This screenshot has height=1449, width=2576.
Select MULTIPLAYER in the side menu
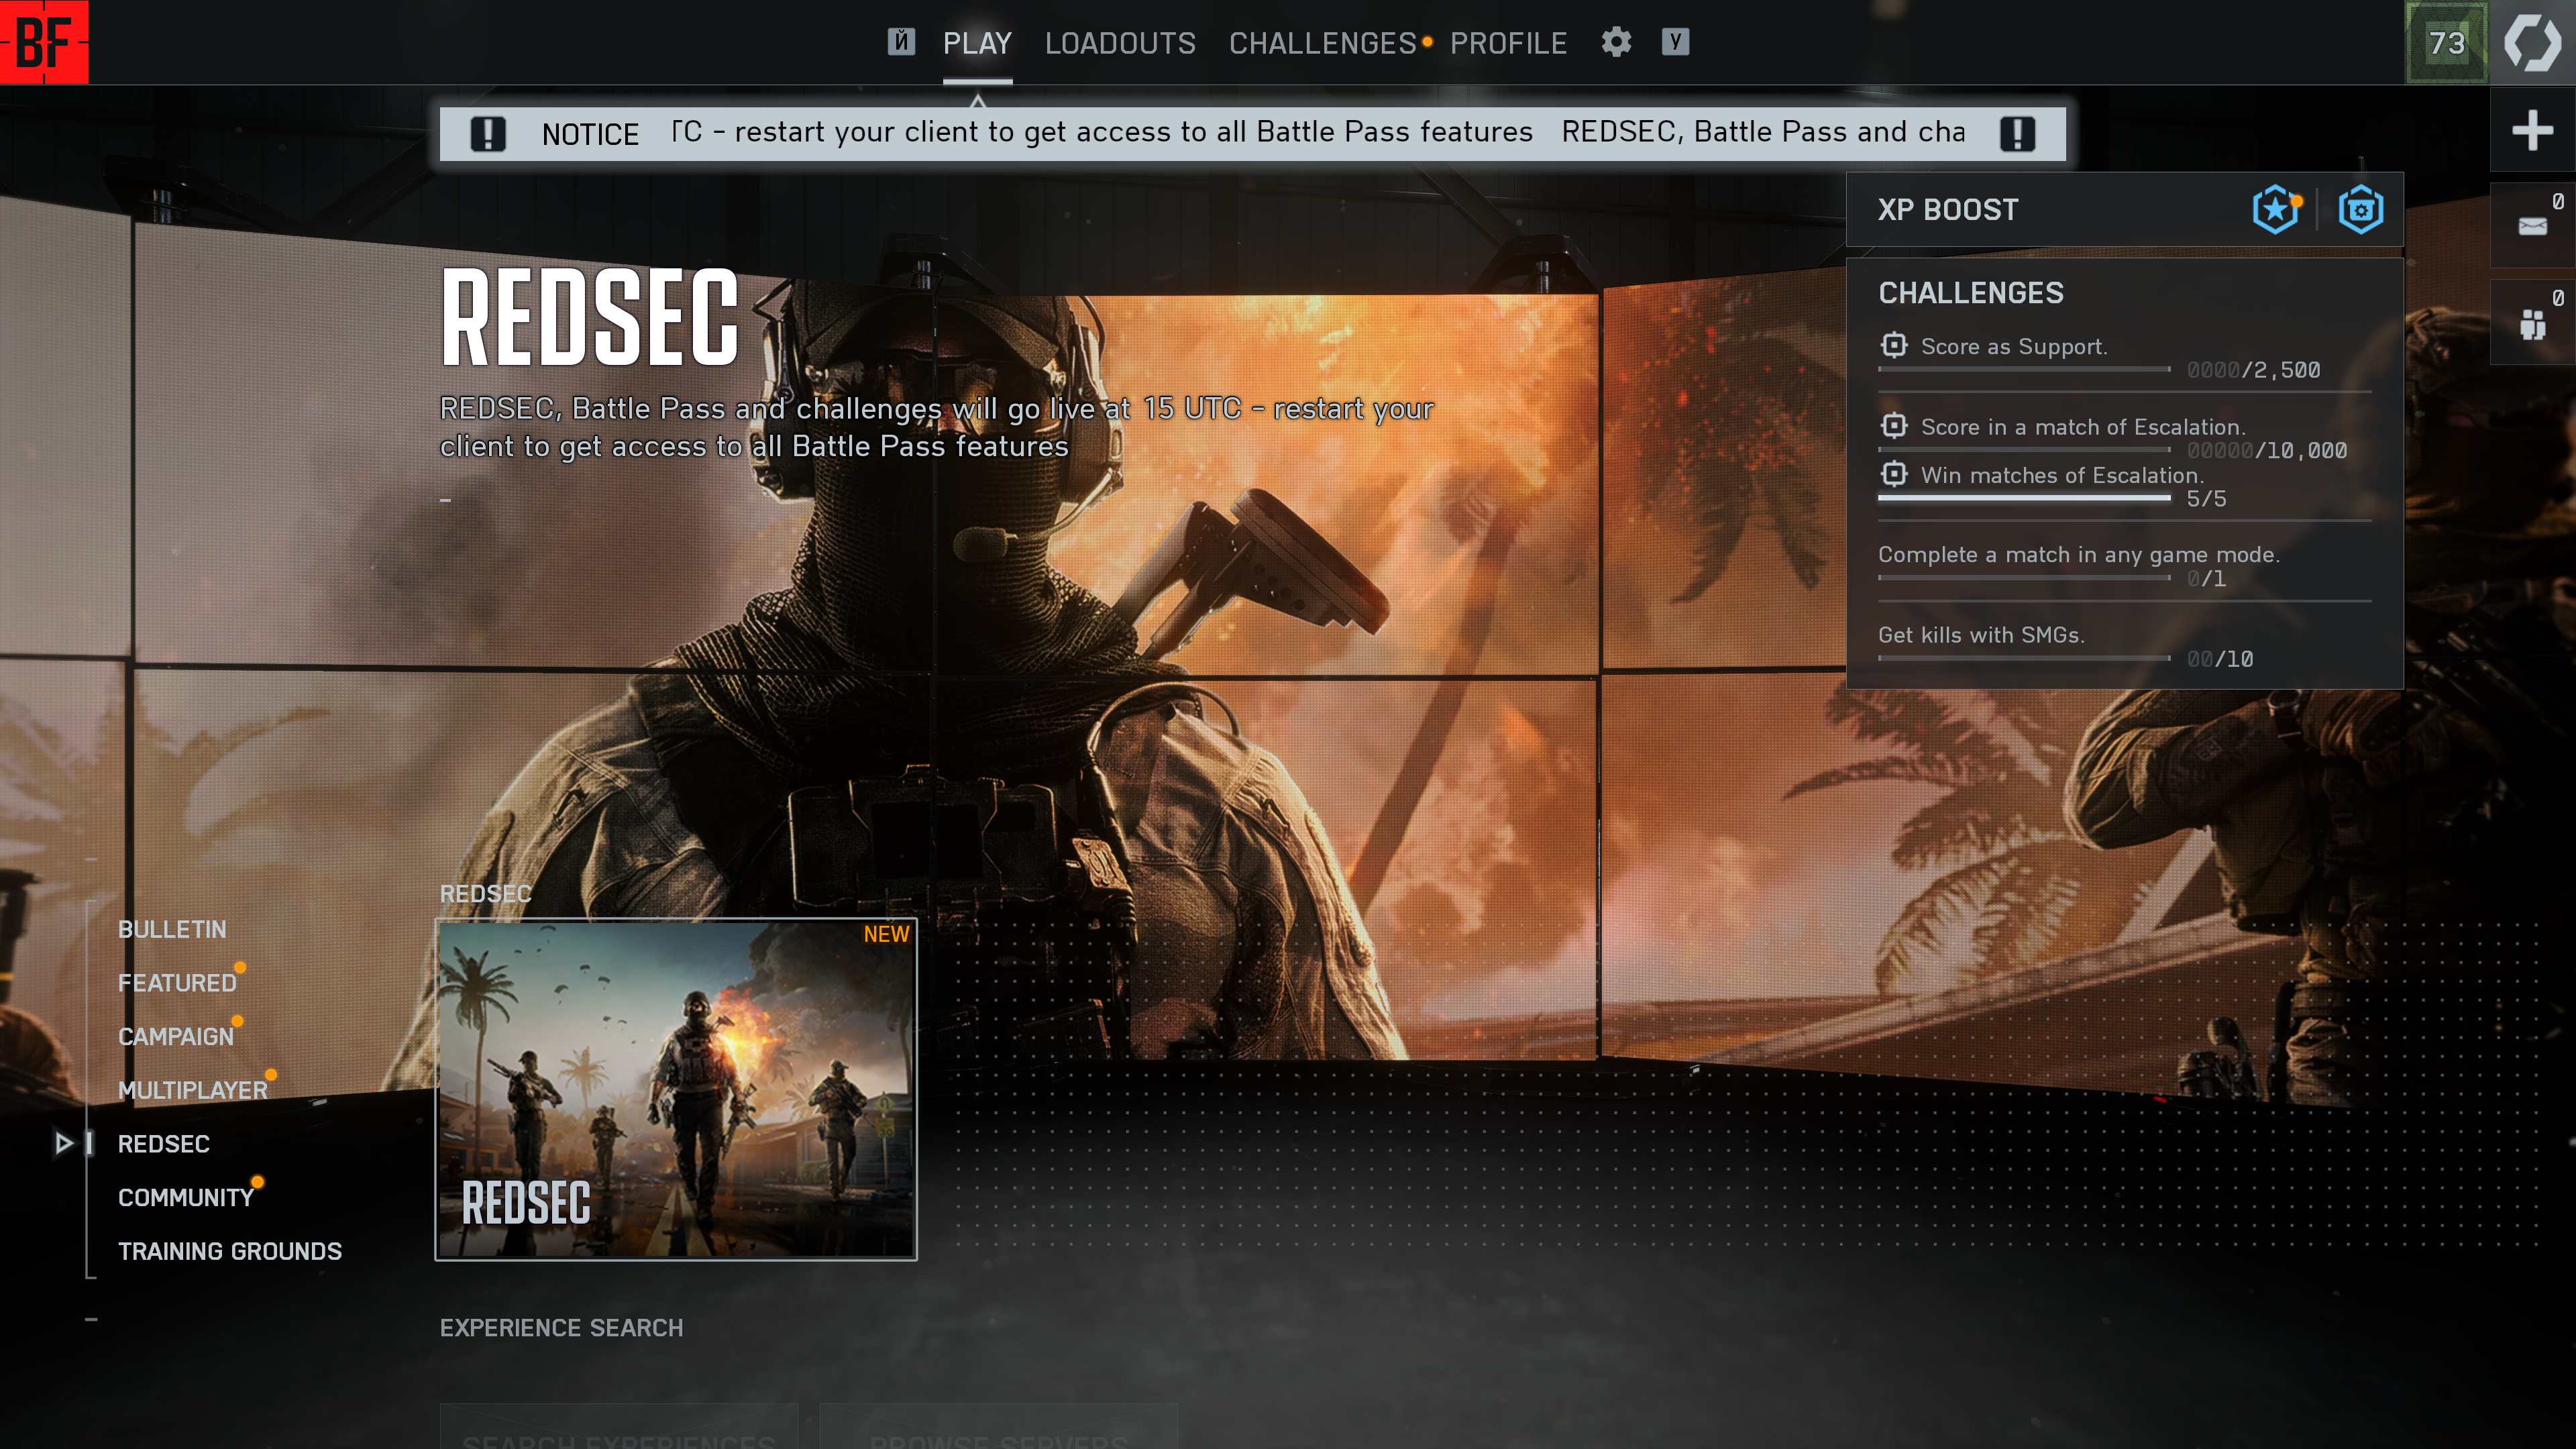tap(192, 1090)
